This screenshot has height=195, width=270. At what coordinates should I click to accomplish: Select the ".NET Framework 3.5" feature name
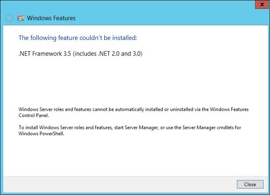pyautogui.click(x=45, y=54)
